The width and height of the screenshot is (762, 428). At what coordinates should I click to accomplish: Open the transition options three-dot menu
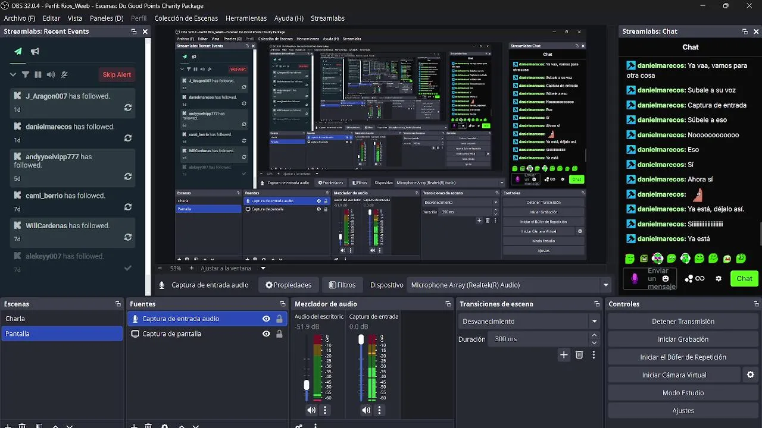(x=594, y=355)
